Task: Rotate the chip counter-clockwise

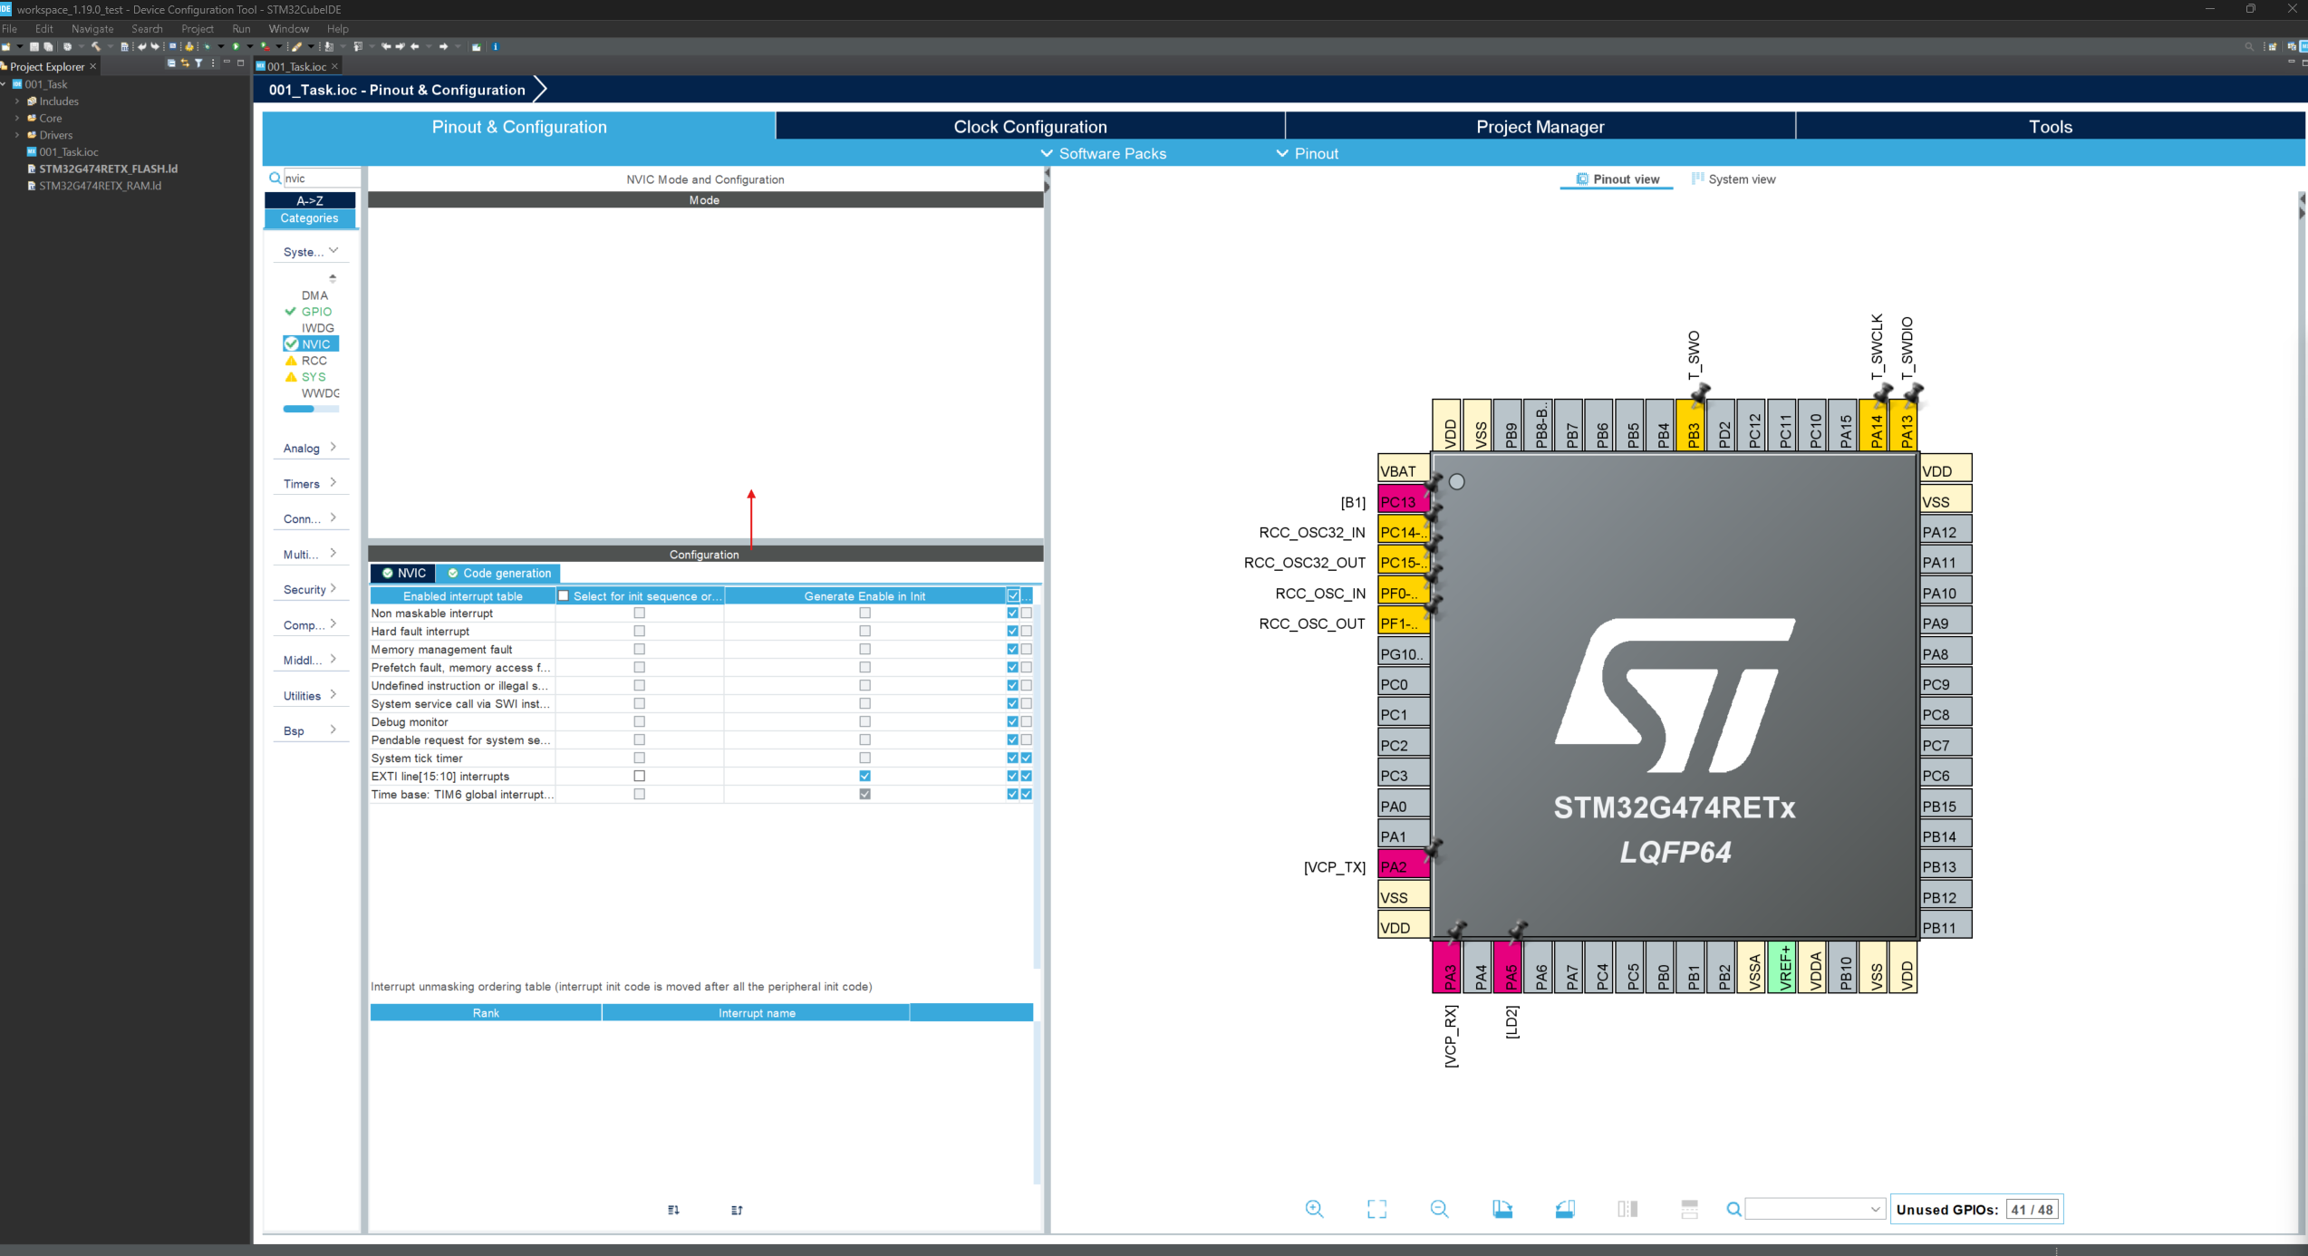Action: point(1565,1209)
